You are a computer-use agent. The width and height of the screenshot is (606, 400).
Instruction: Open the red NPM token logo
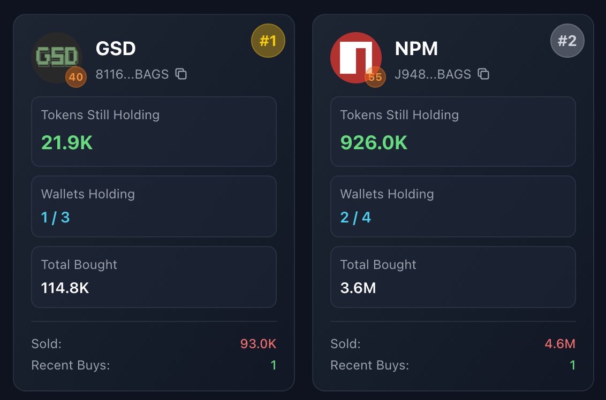355,58
